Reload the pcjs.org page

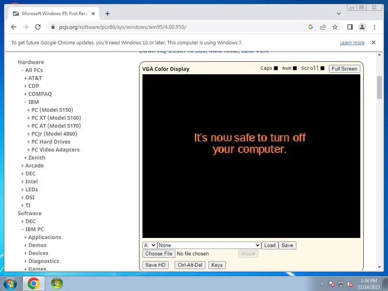tap(38, 27)
